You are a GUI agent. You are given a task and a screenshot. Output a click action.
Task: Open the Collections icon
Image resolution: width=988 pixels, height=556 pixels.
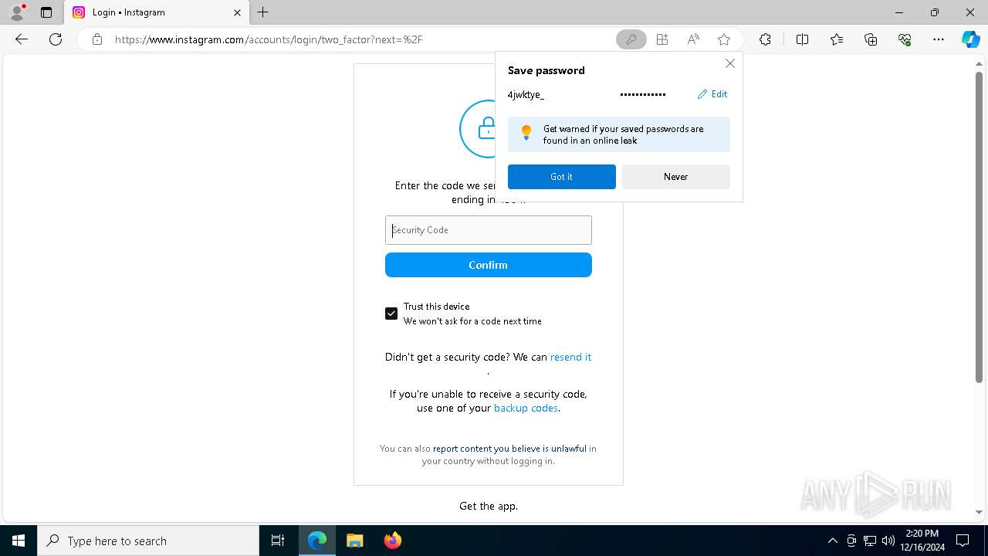pyautogui.click(x=871, y=39)
